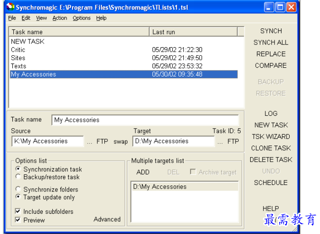This screenshot has height=234, width=320.
Task: Open the SCHEDULE settings
Action: coord(271,183)
